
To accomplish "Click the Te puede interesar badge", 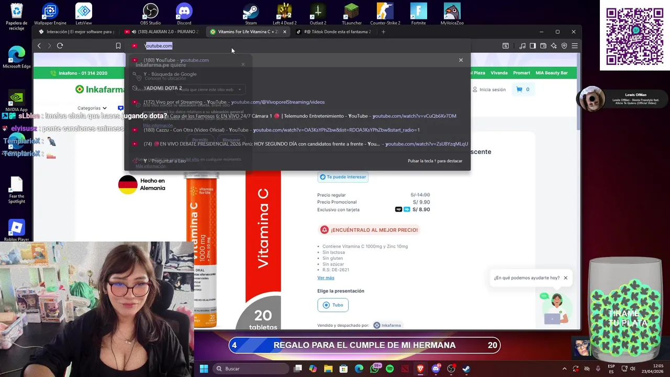I will point(343,177).
